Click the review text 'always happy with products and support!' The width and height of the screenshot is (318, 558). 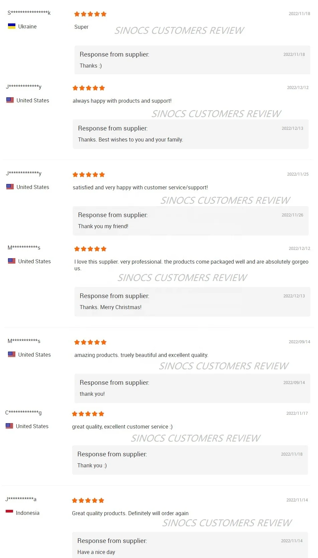point(122,101)
